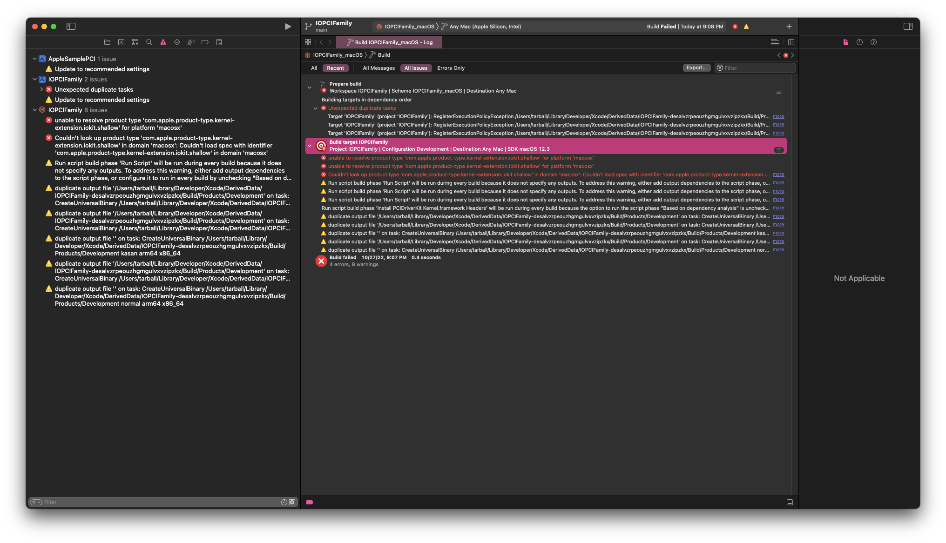Toggle the left navigator sidebar
Screen dimensions: 946x543
pos(71,27)
